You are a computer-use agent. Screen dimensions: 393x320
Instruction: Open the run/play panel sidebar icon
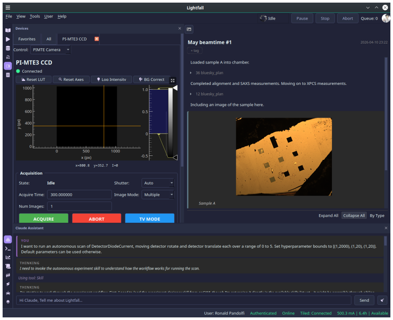(8, 39)
